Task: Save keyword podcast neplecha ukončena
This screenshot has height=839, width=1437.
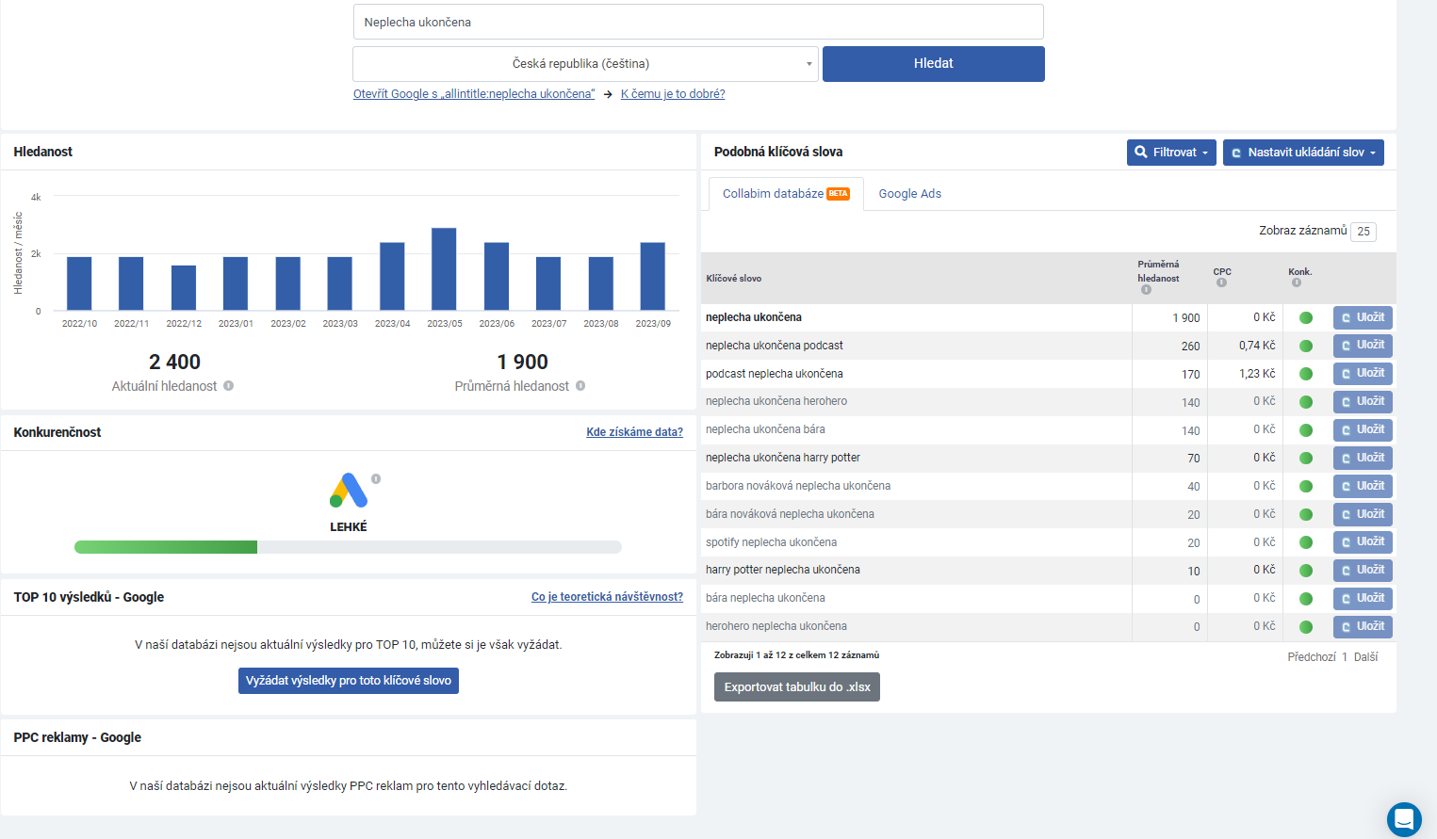Action: pyautogui.click(x=1363, y=374)
